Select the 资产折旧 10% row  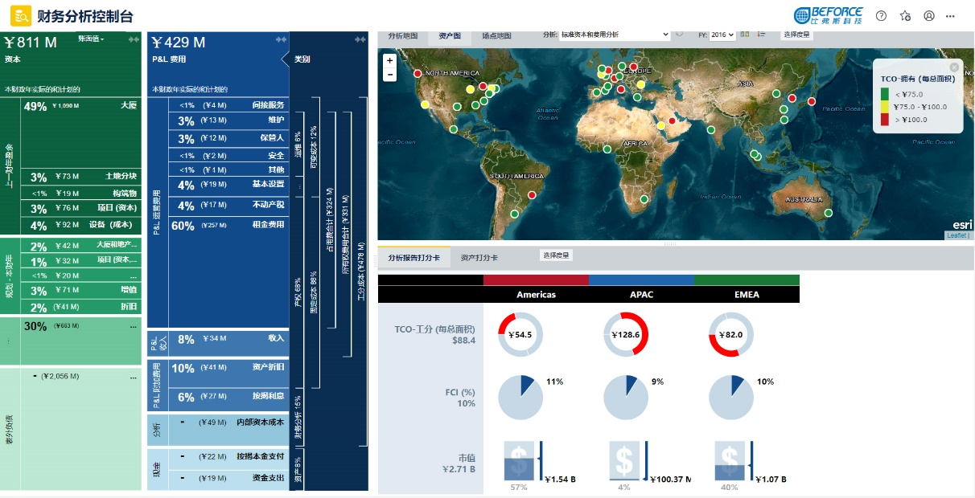[x=228, y=374]
